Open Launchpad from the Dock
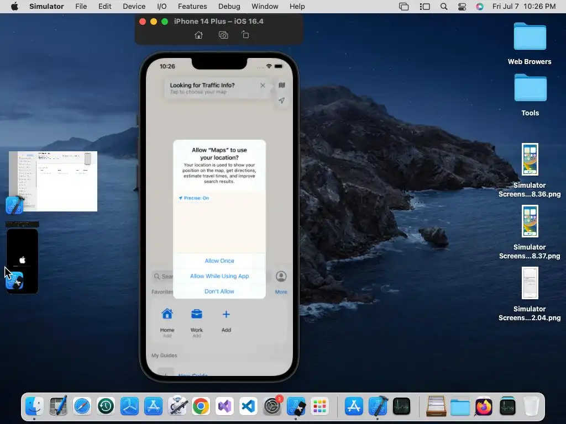 tap(320, 406)
